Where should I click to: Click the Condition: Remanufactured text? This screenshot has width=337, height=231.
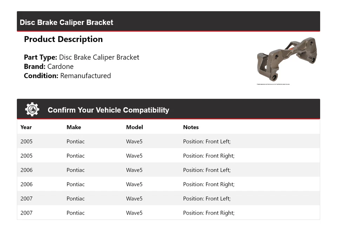click(x=67, y=76)
